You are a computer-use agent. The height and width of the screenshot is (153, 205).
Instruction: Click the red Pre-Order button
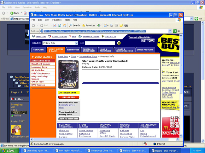[69, 97]
